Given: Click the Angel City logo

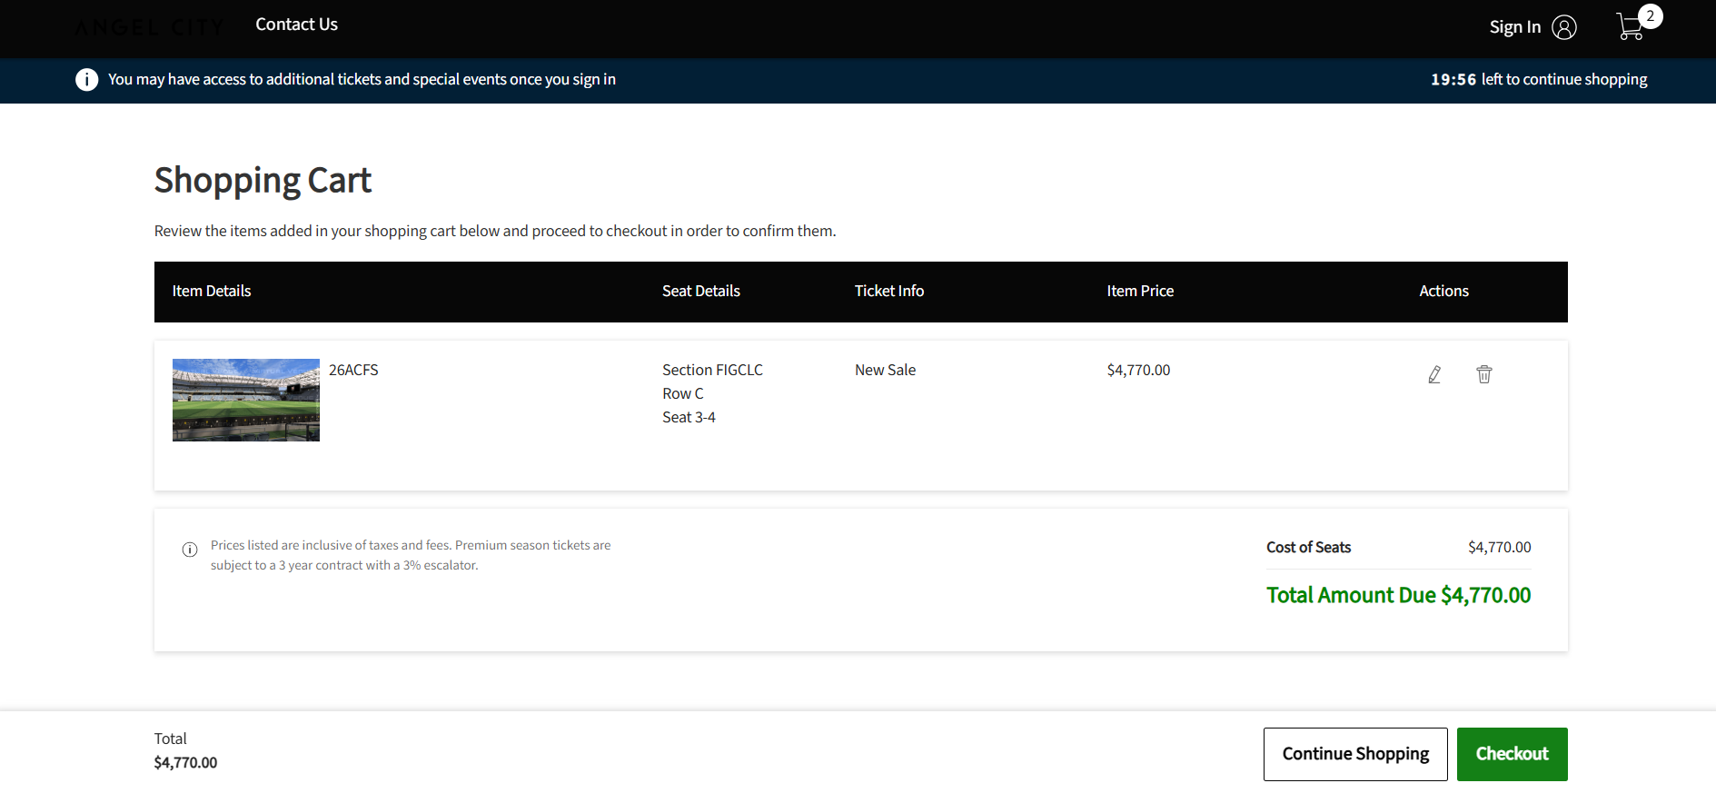Looking at the screenshot, I should click(149, 27).
